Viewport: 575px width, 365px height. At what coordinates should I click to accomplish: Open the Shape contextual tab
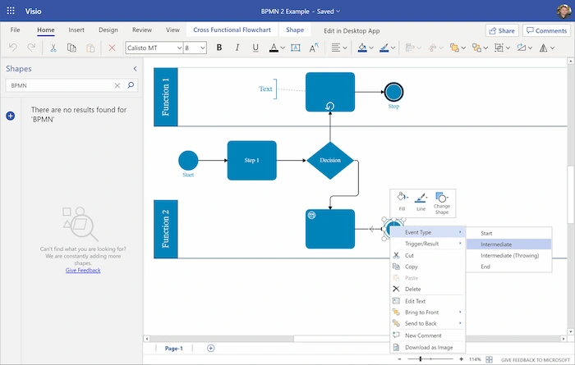295,30
